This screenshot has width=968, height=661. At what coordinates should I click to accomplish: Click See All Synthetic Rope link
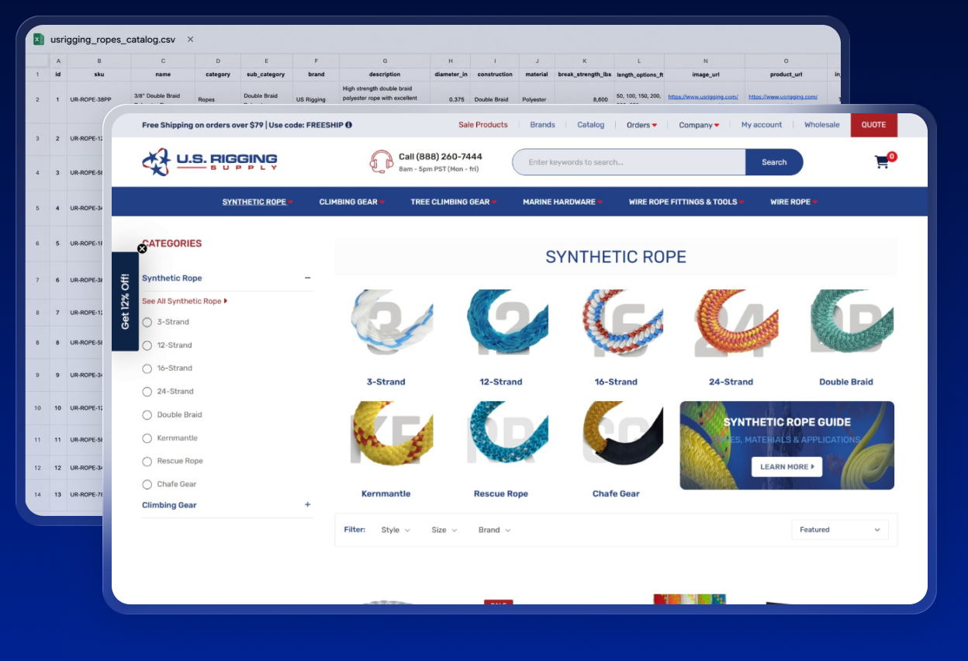point(185,301)
